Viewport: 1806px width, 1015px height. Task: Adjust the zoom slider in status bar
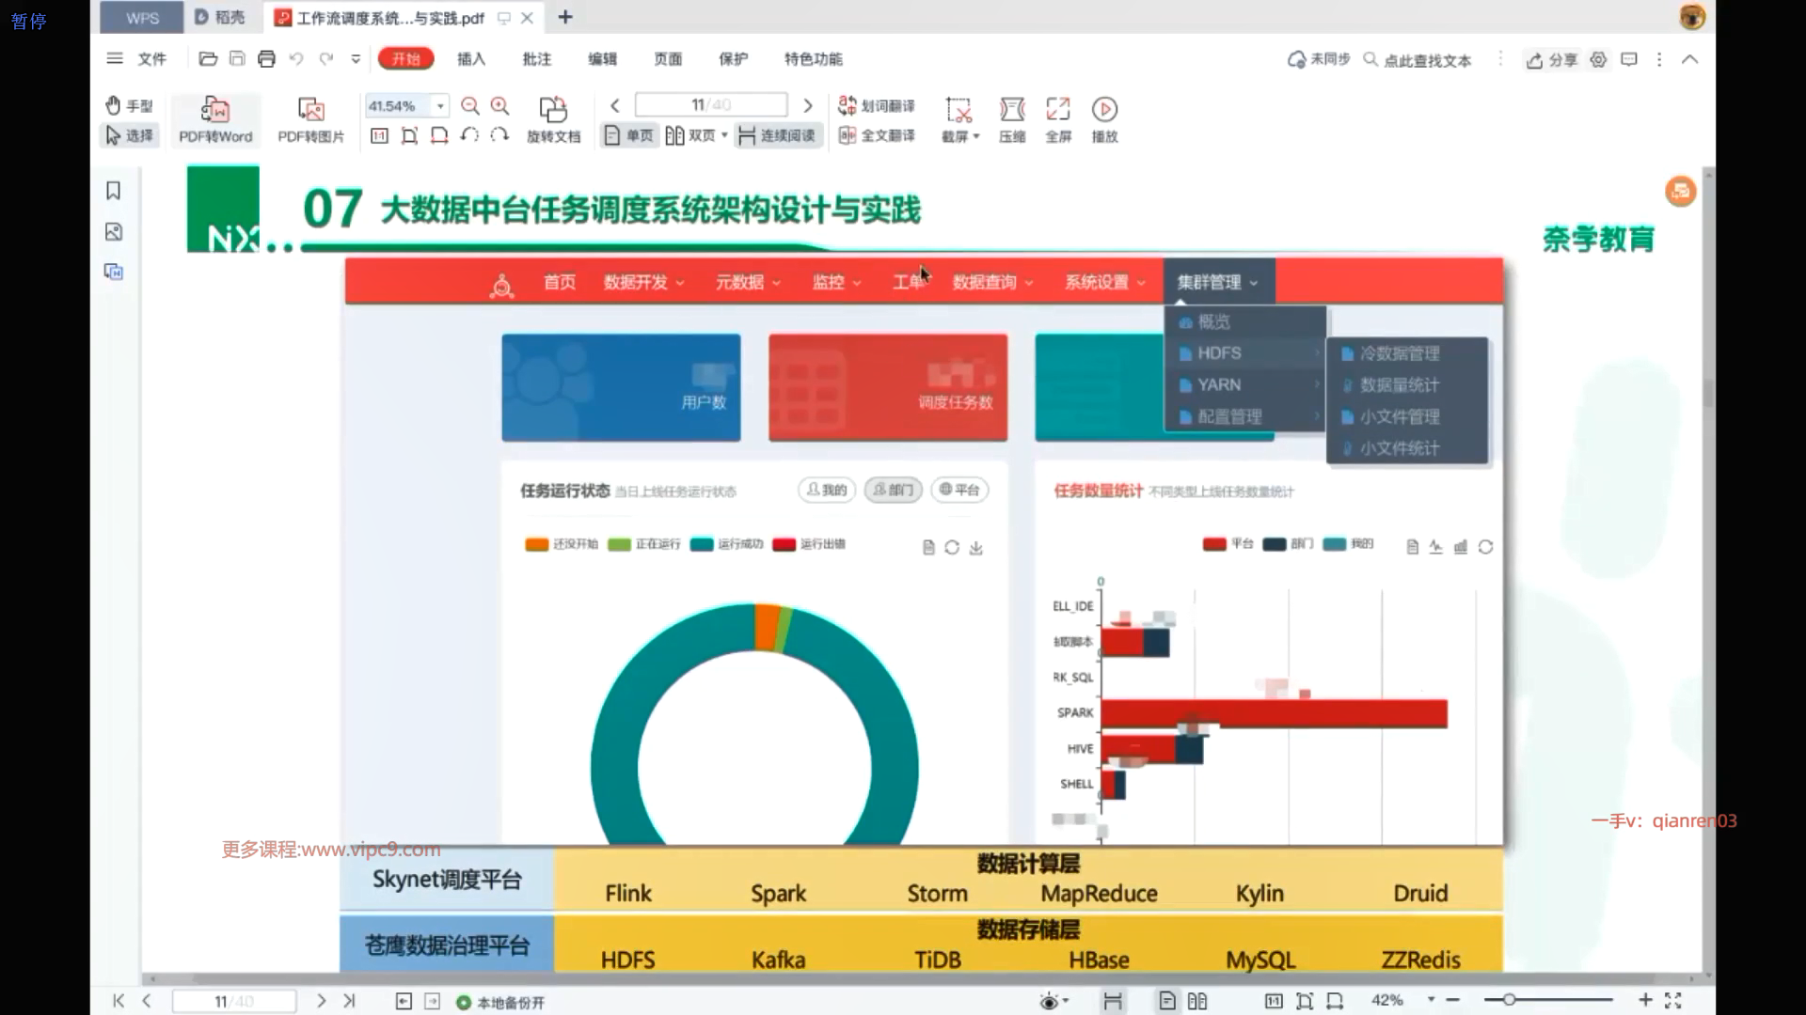click(1509, 1000)
